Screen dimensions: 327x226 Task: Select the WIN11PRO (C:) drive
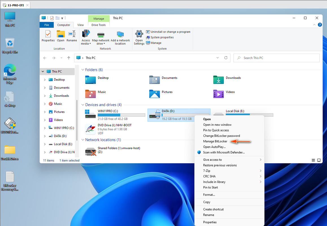coord(115,115)
